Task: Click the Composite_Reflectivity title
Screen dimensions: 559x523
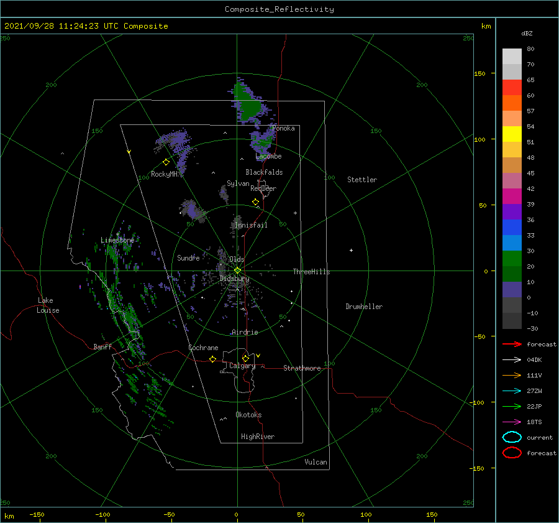Action: pyautogui.click(x=279, y=9)
